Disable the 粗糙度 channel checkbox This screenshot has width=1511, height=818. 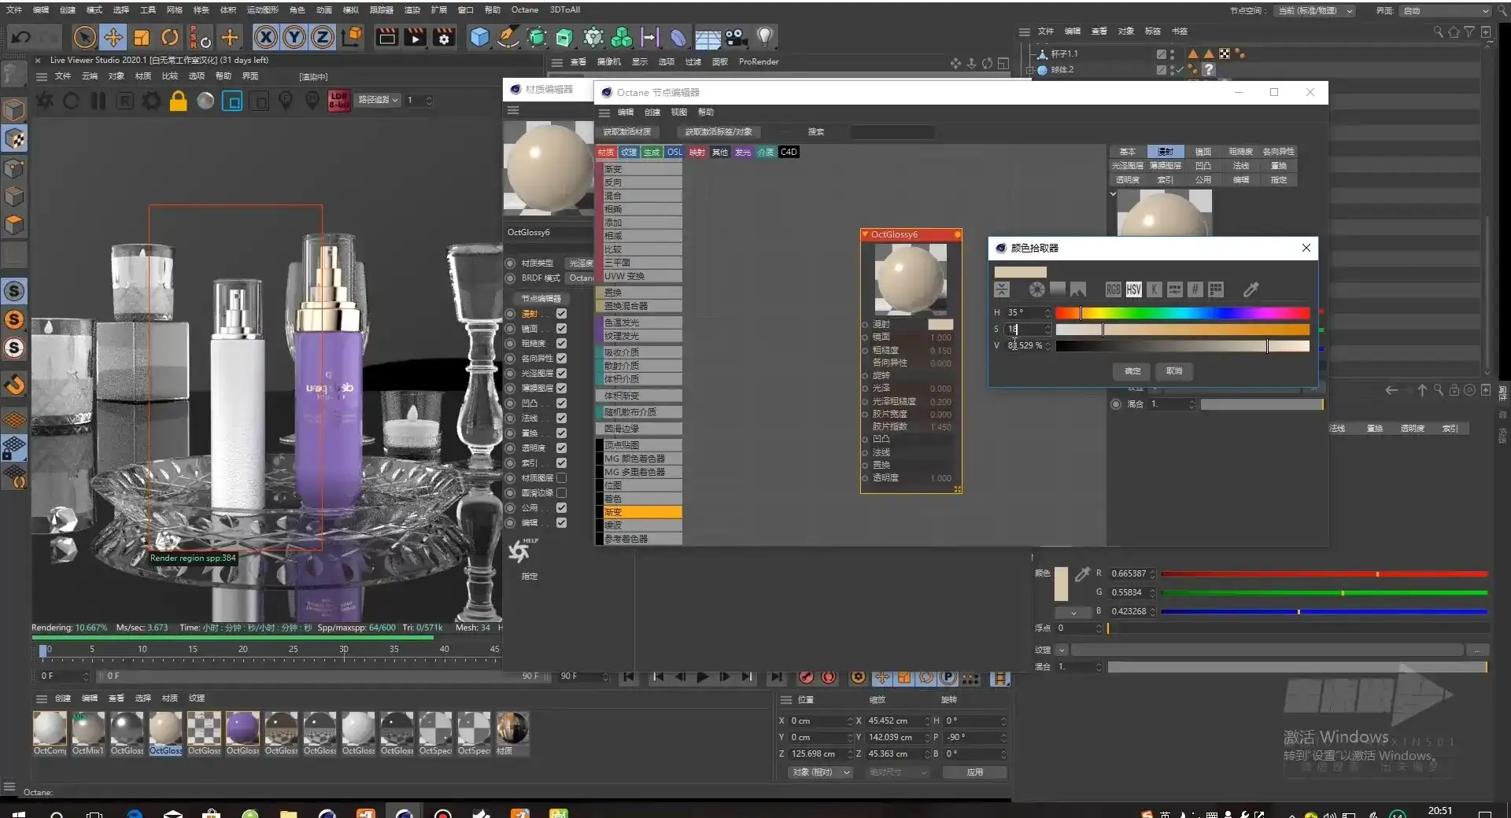pyautogui.click(x=561, y=344)
